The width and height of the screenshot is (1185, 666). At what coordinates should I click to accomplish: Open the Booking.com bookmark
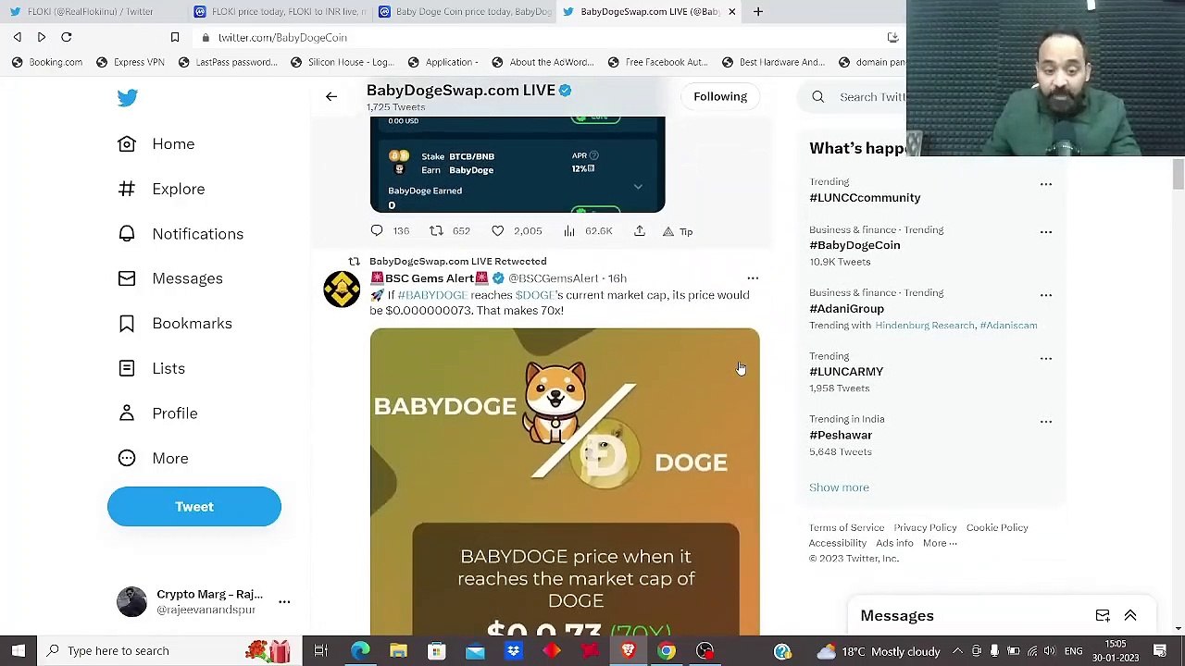tap(46, 63)
